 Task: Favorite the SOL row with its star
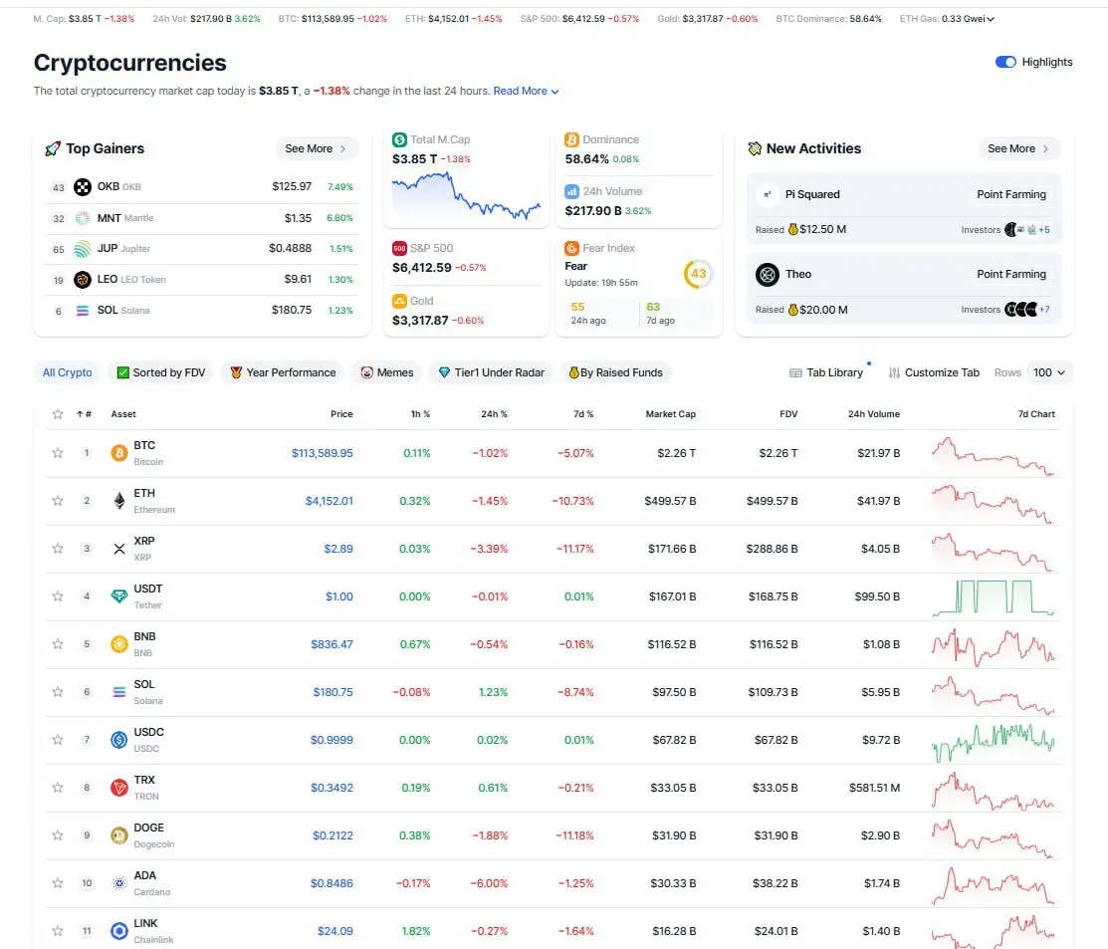click(x=58, y=692)
